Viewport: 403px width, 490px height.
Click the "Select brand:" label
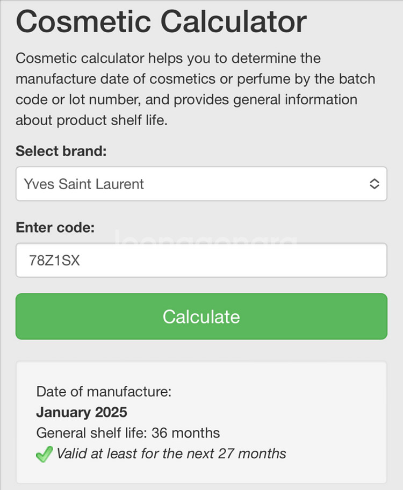point(61,150)
